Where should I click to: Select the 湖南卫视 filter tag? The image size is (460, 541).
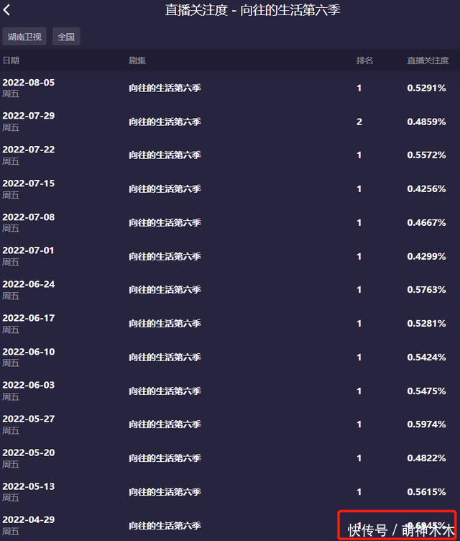(24, 37)
